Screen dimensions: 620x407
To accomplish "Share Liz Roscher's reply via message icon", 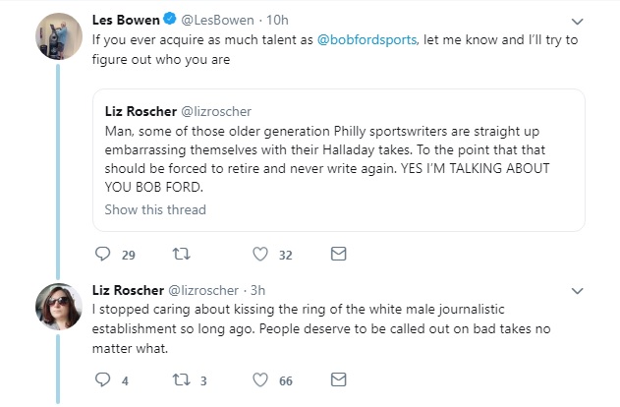I will pyautogui.click(x=338, y=378).
